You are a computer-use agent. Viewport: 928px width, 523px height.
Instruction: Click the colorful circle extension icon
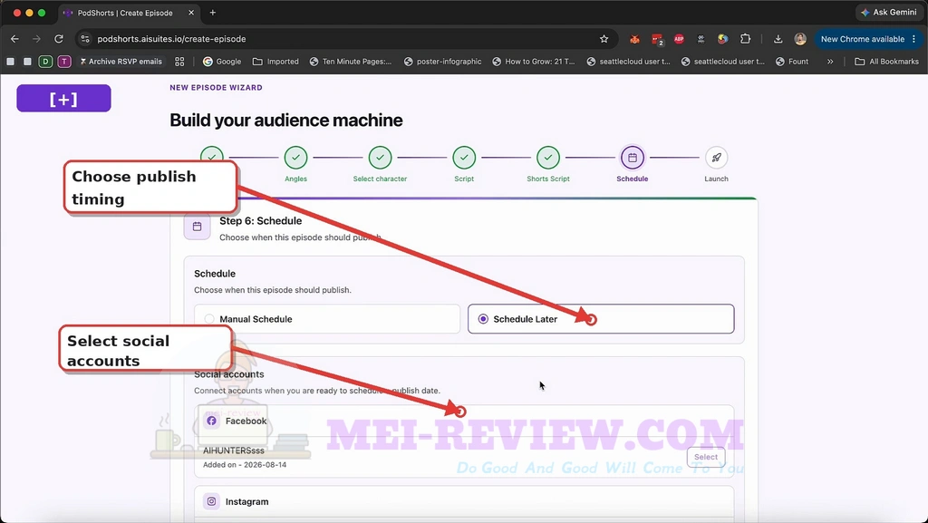point(722,39)
